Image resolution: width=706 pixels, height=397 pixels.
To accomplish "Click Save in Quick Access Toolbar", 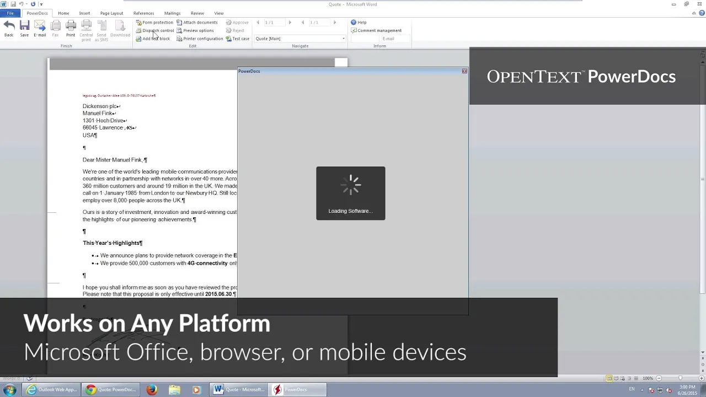I will click(x=12, y=4).
